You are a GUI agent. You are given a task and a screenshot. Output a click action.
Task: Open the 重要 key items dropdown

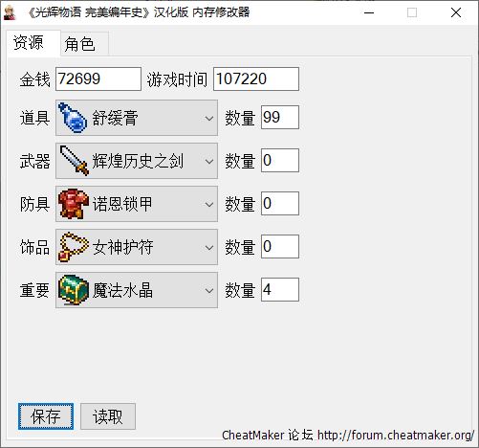(x=137, y=290)
